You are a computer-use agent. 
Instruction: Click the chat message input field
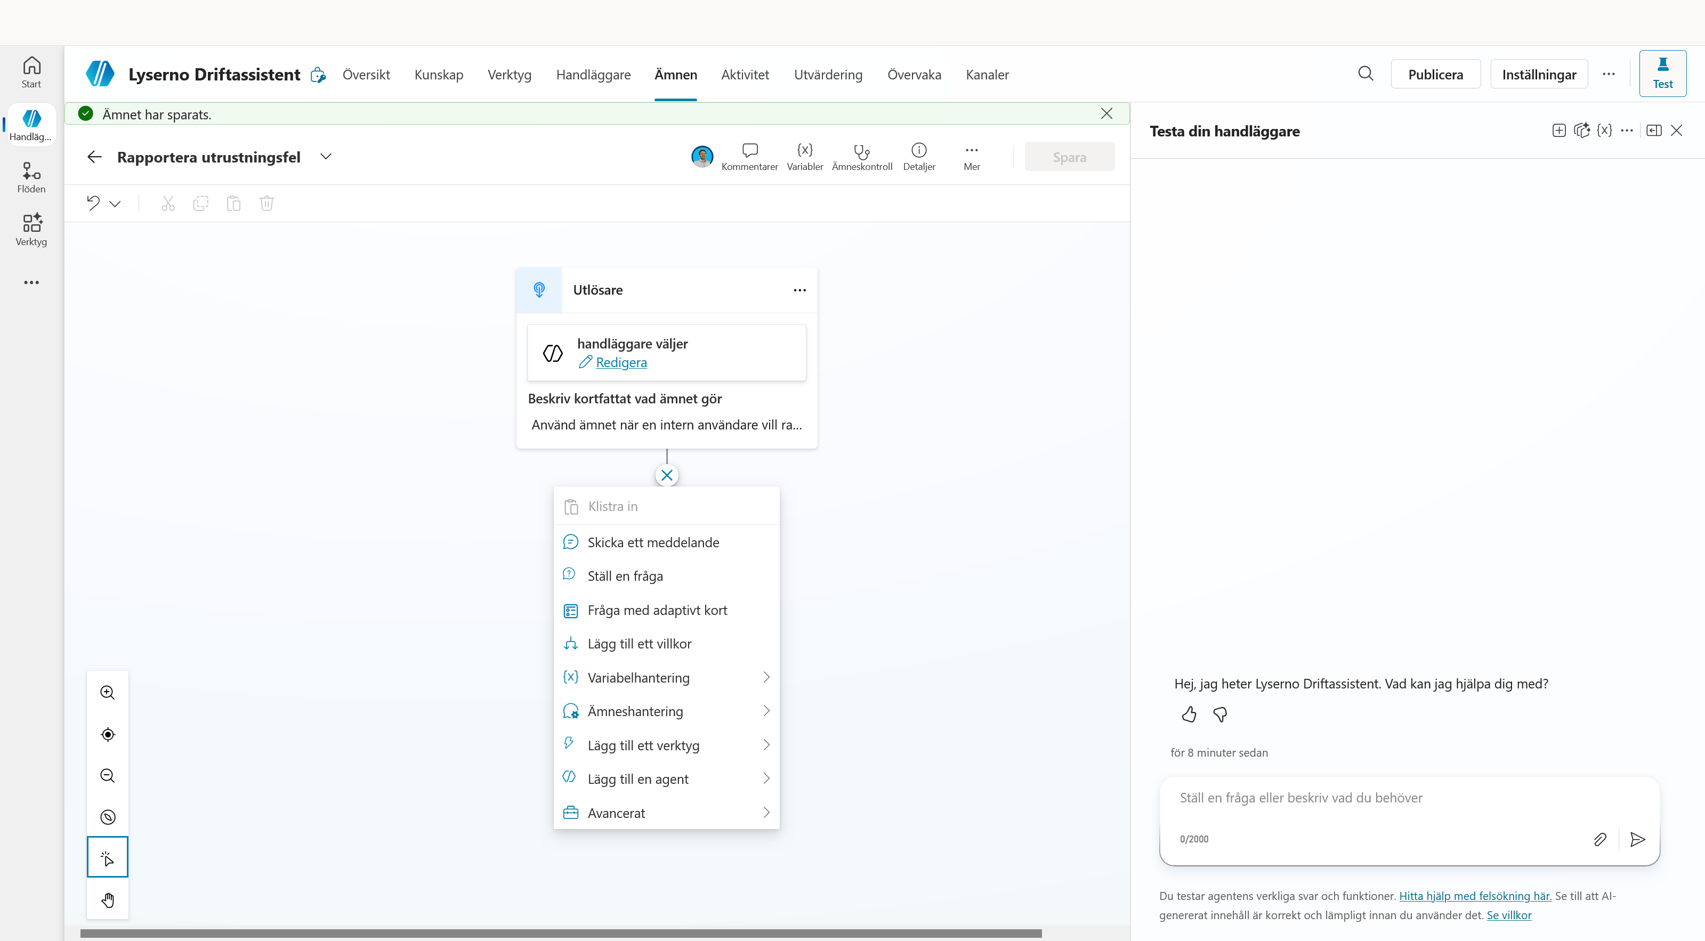coord(1409,798)
